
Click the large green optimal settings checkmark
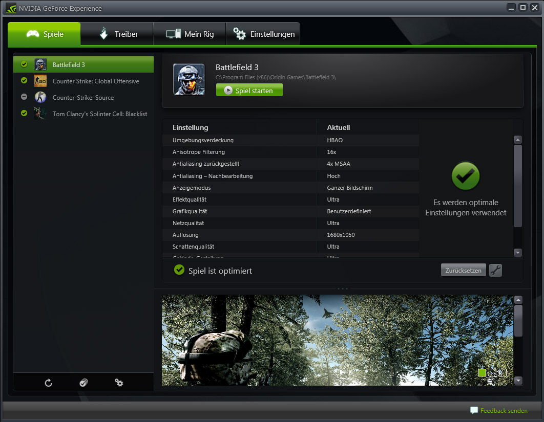coord(466,176)
